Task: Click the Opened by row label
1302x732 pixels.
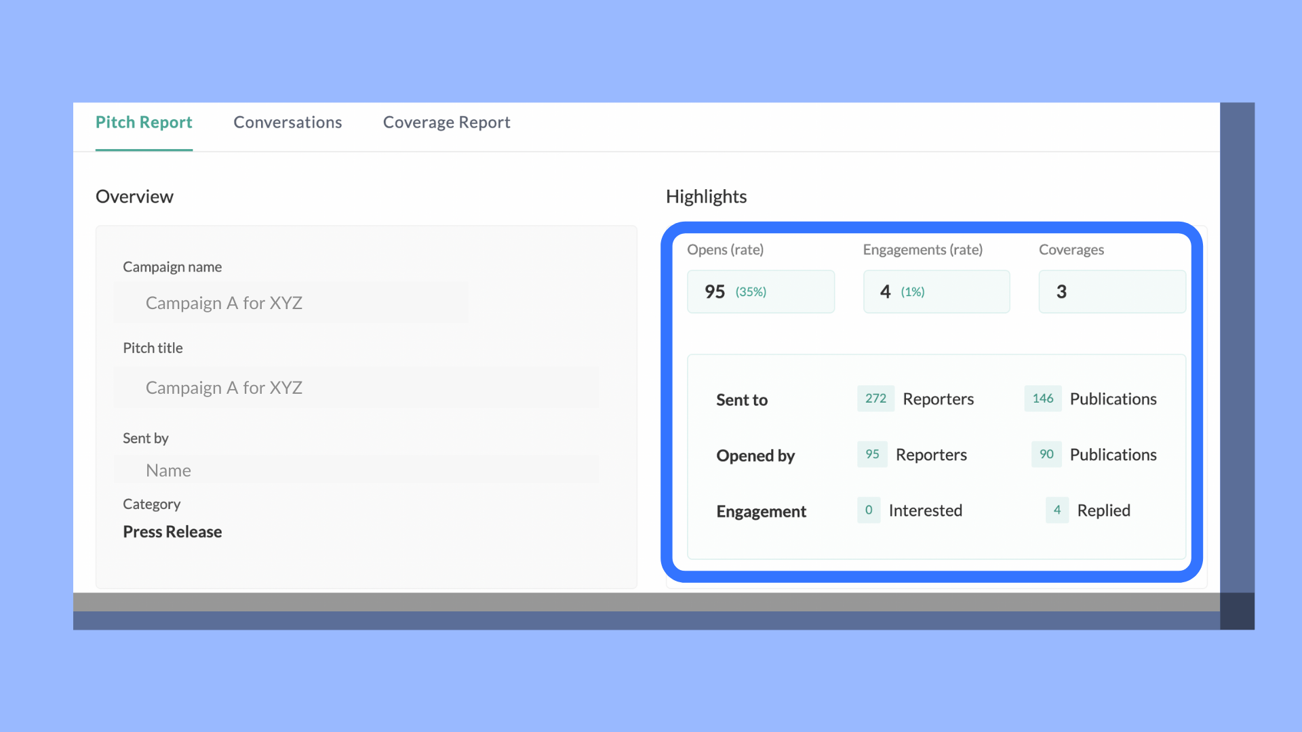Action: coord(755,455)
